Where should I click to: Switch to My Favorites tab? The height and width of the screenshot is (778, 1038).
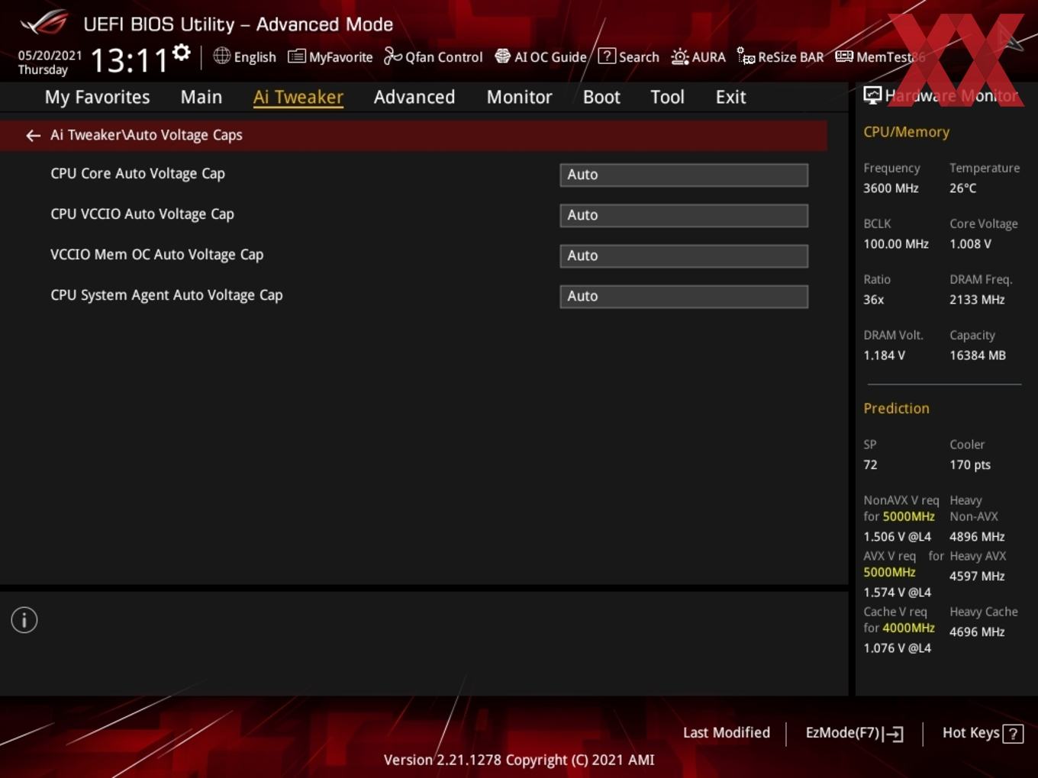pyautogui.click(x=97, y=97)
